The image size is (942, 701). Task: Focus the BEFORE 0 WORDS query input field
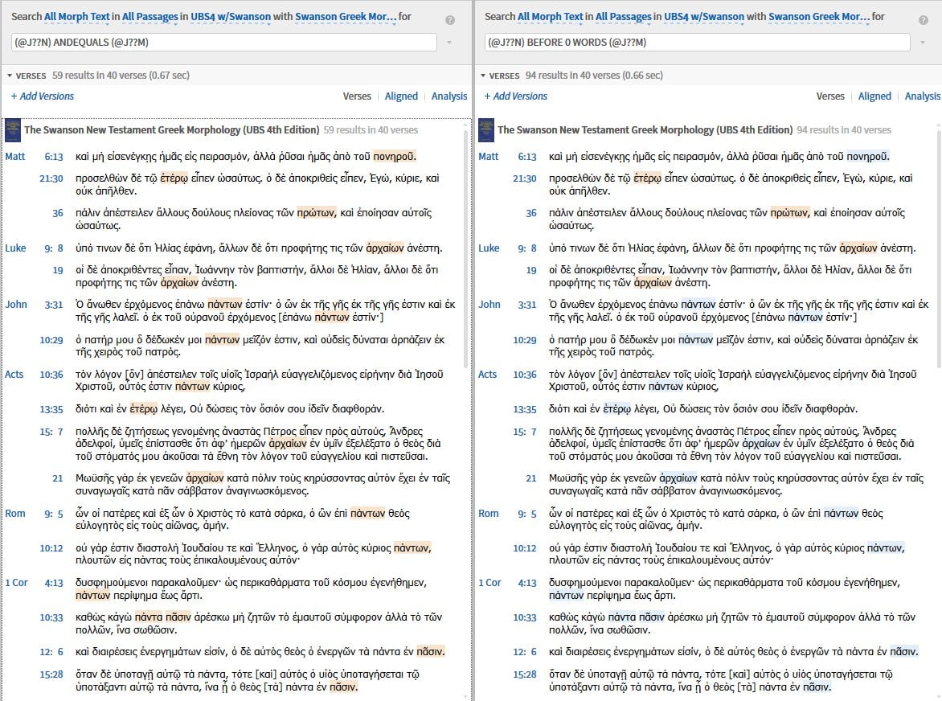697,43
